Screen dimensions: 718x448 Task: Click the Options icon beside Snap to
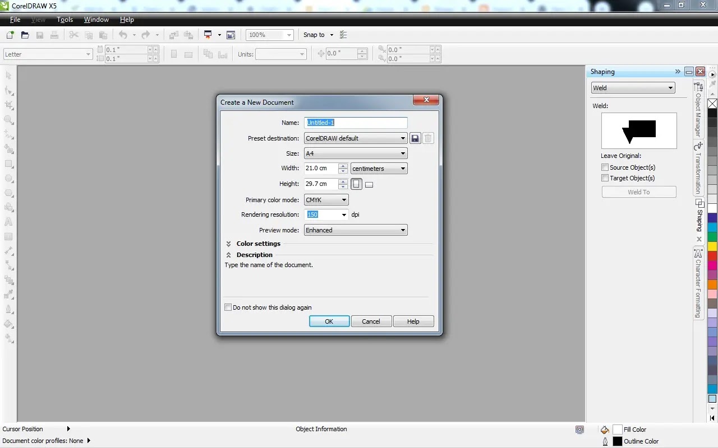tap(344, 35)
